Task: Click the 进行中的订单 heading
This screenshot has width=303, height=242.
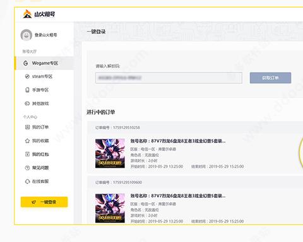Action: 101,112
